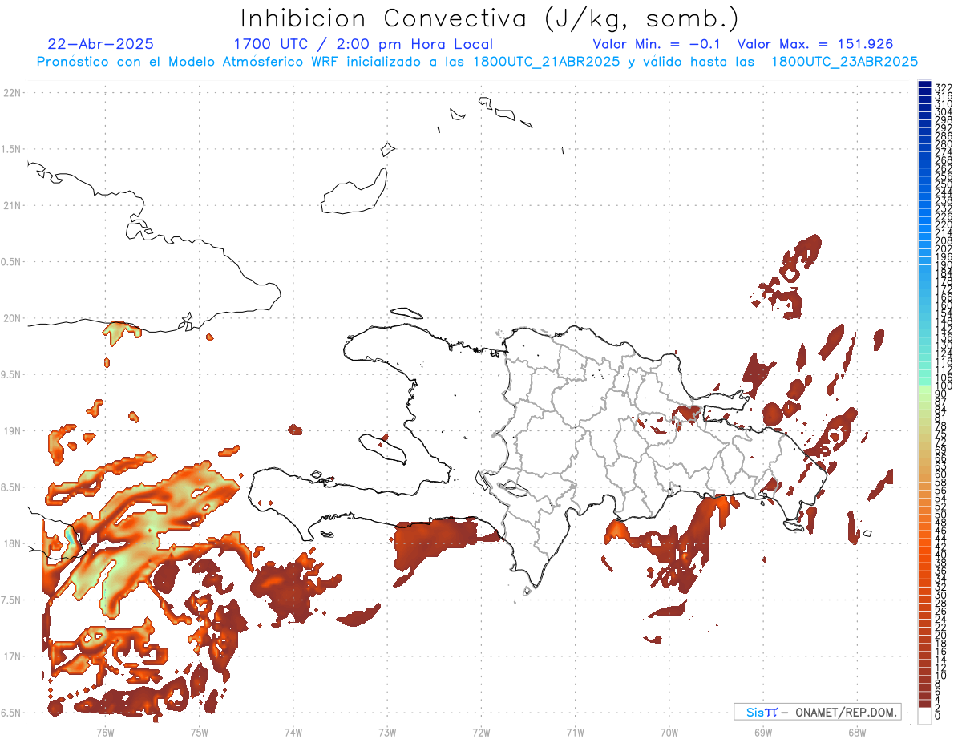Click the "17N" latitude label
962x743 pixels.
click(x=12, y=656)
